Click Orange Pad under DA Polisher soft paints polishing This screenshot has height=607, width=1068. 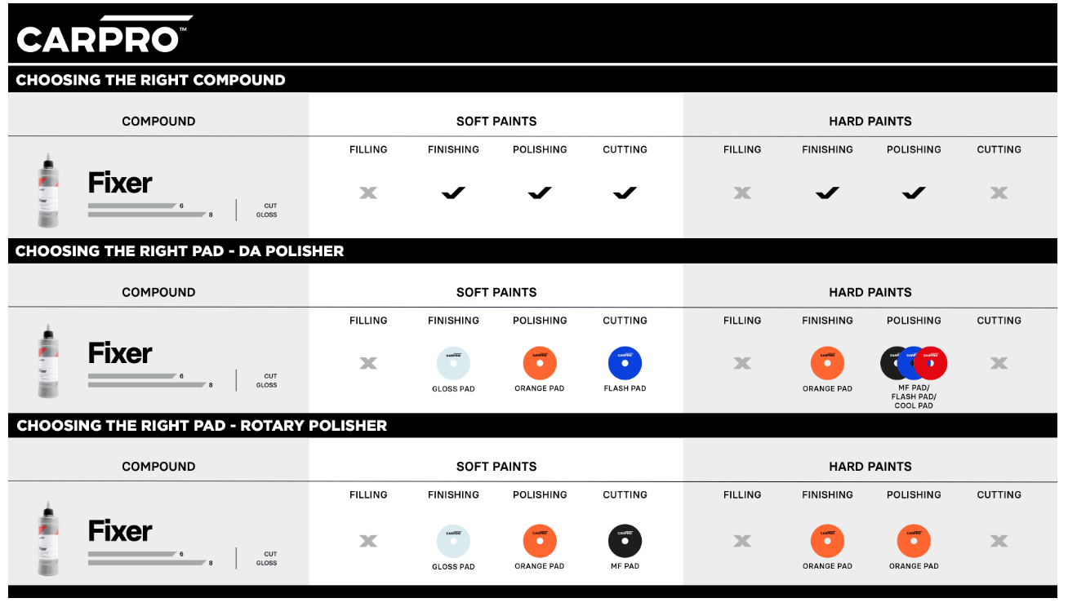tap(540, 364)
